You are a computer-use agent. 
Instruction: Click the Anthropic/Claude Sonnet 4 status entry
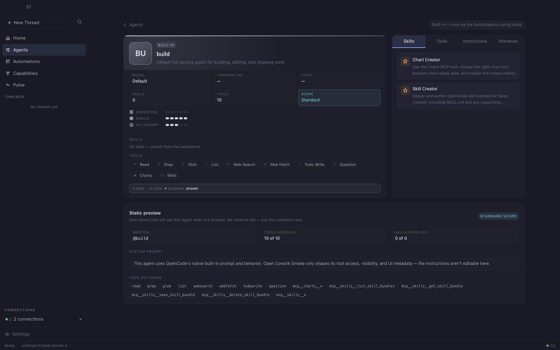[x=44, y=346]
